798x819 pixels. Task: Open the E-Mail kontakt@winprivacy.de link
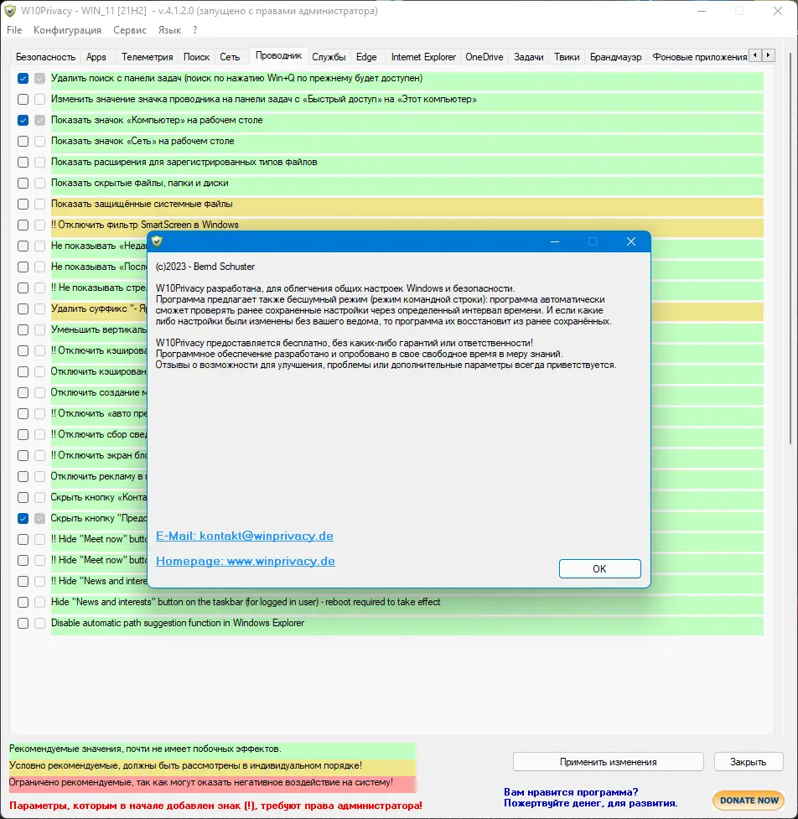[245, 536]
